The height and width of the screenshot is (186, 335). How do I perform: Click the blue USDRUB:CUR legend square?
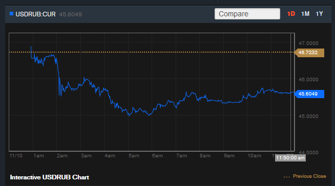pyautogui.click(x=12, y=14)
